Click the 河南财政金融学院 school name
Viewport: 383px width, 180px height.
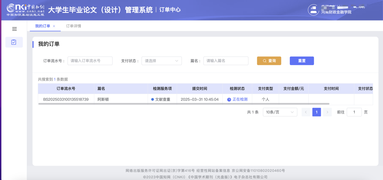336,12
